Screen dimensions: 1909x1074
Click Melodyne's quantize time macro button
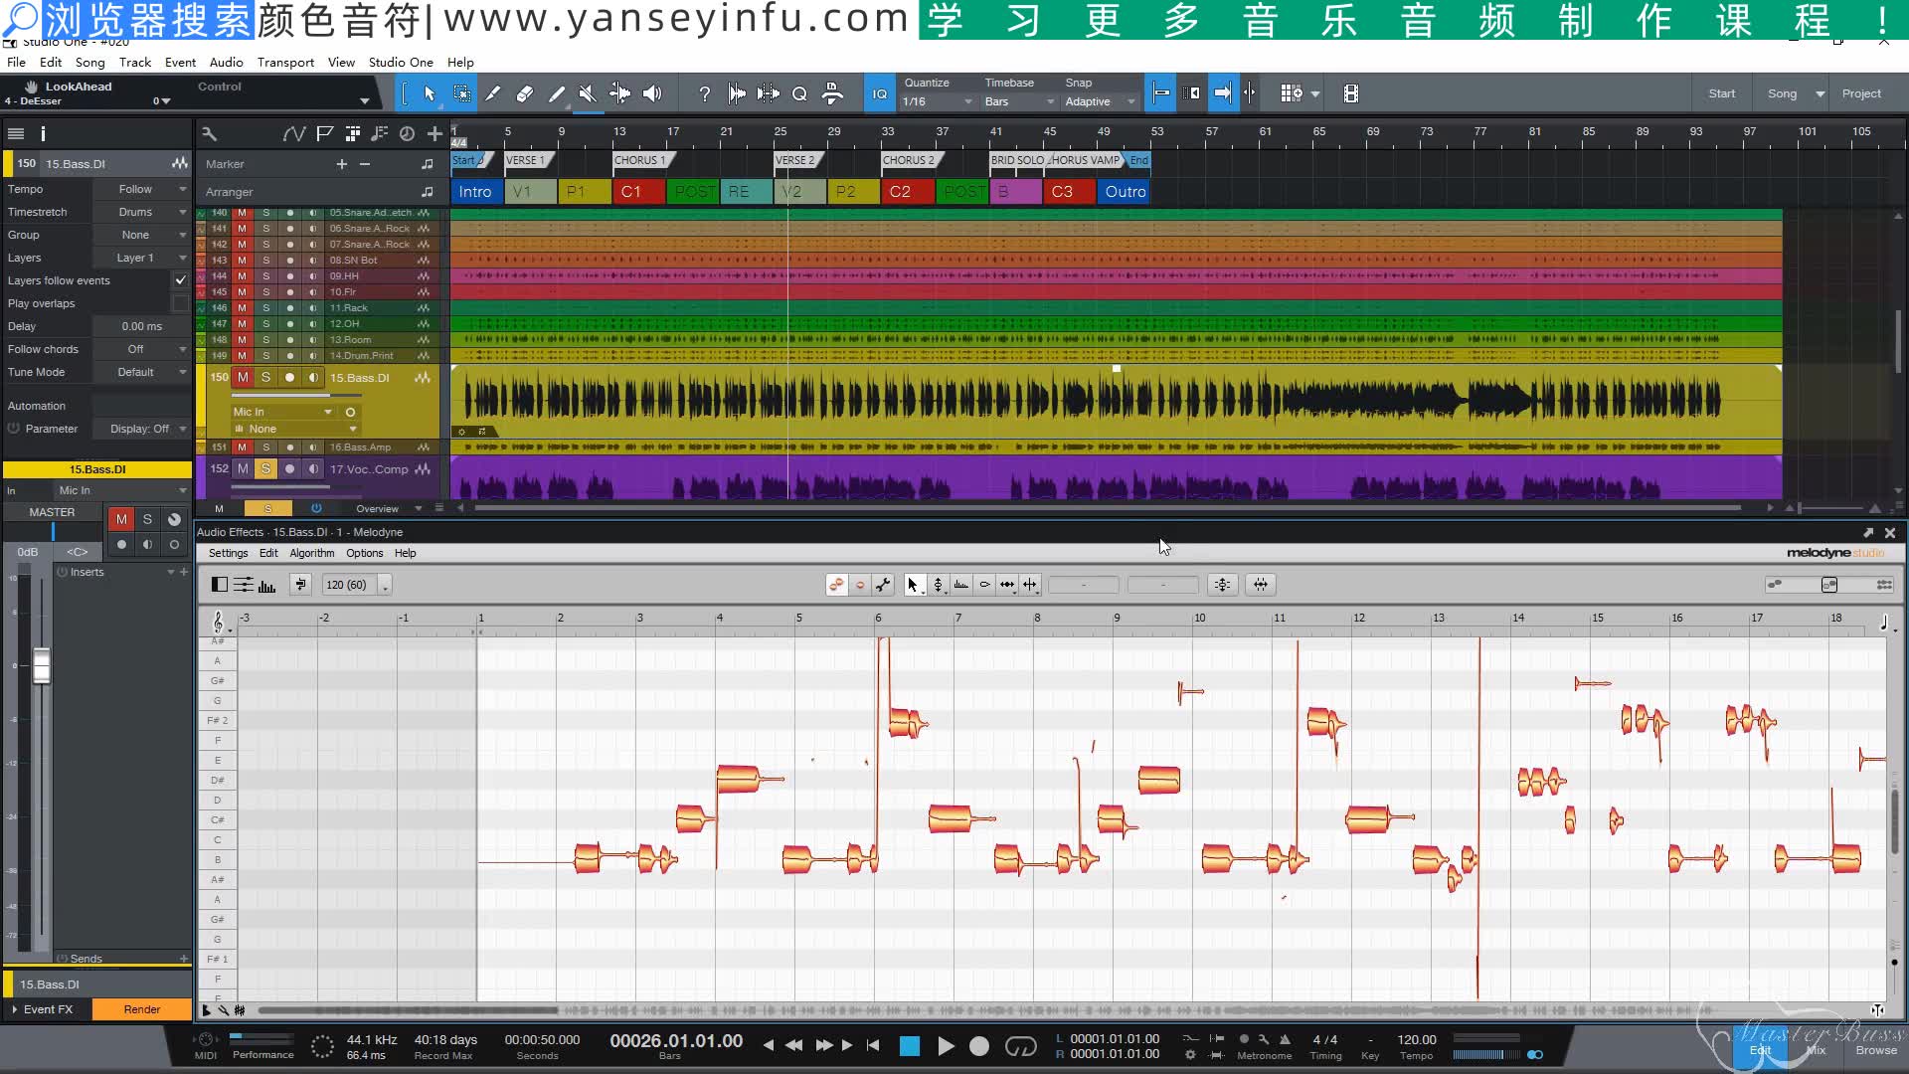click(1260, 585)
